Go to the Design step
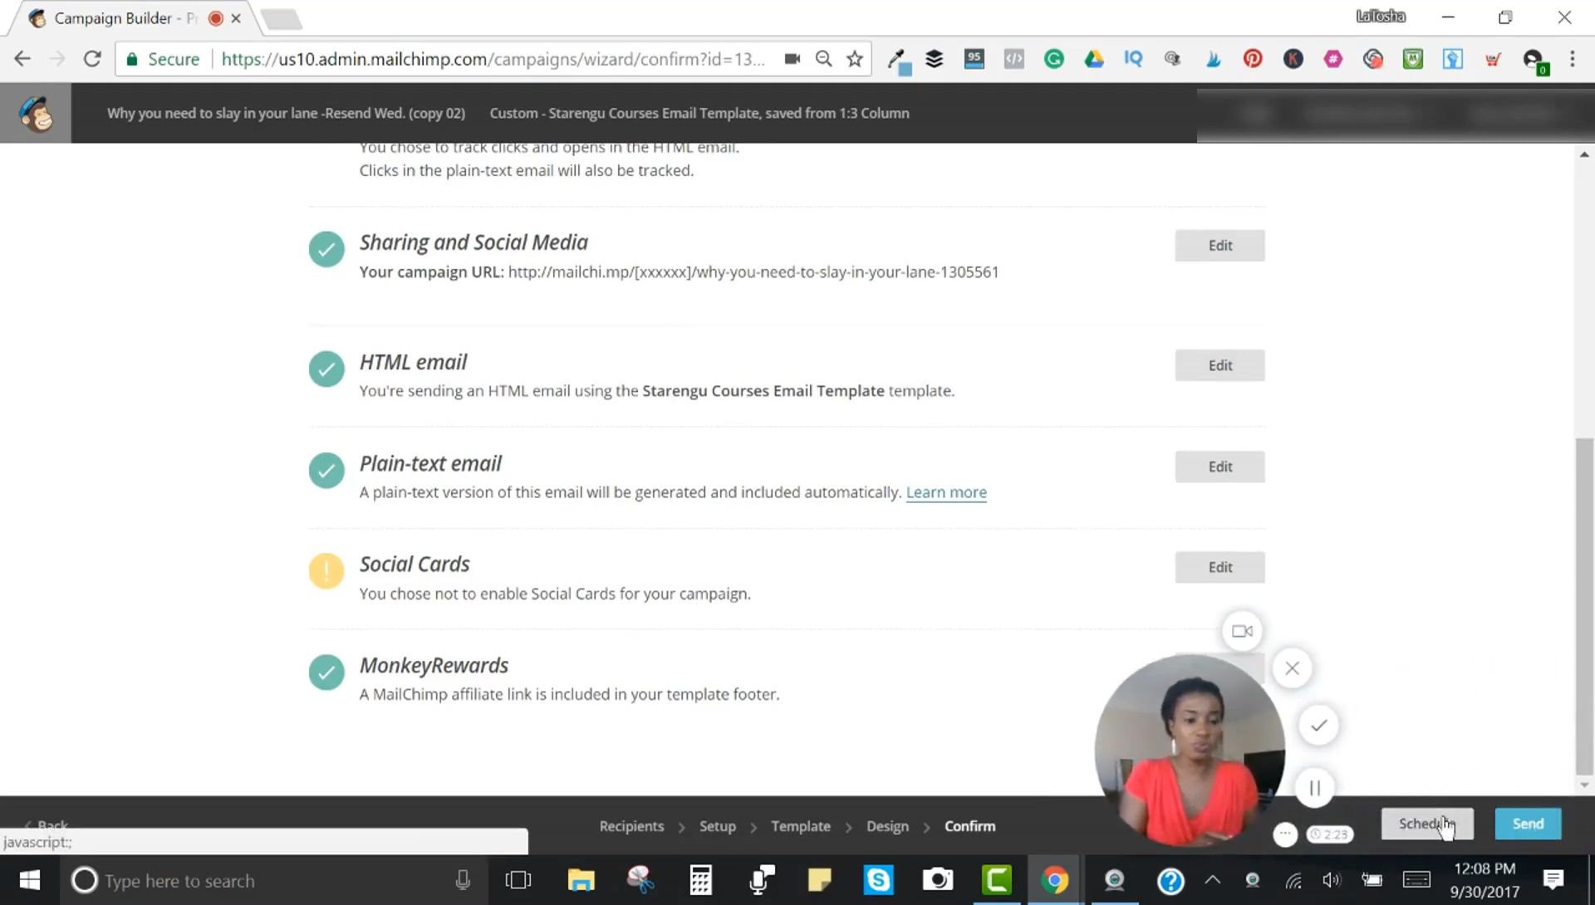The height and width of the screenshot is (905, 1595). coord(887,826)
